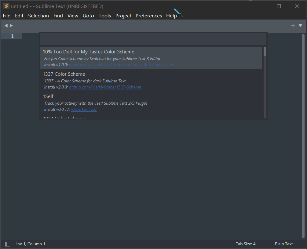
Task: Change Tab Size: 4 setting
Action: [246, 244]
